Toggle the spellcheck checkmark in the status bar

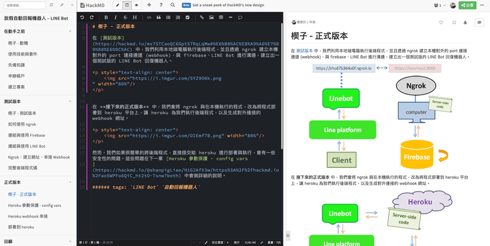click(x=200, y=242)
